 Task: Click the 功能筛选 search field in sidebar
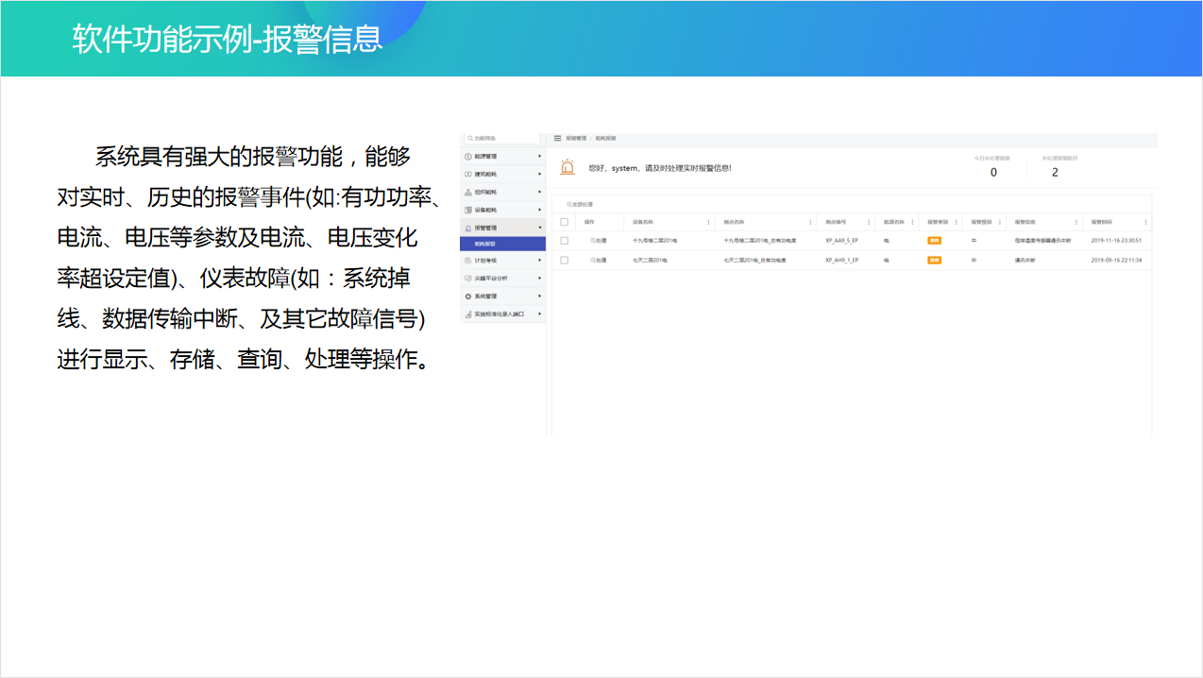(502, 139)
